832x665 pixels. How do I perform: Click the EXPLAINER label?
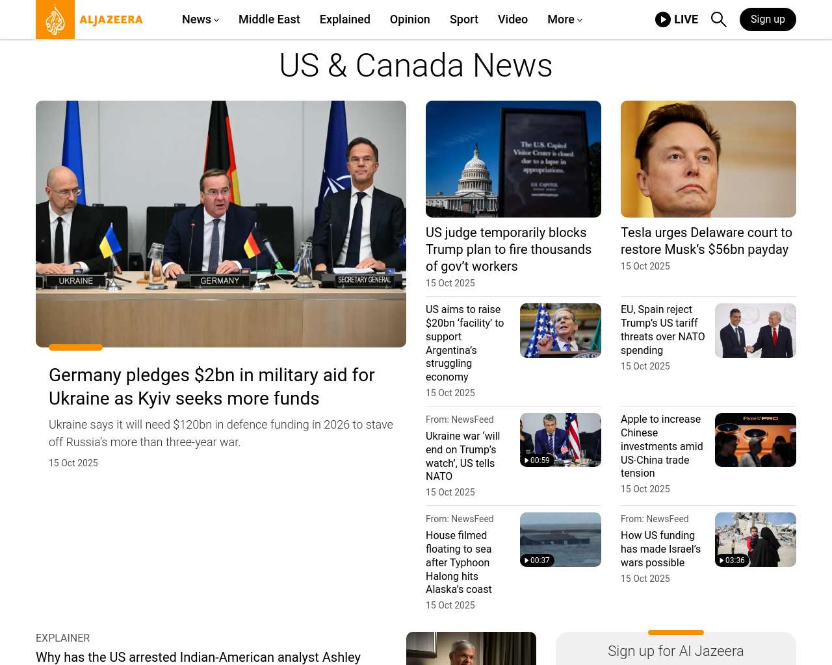pyautogui.click(x=63, y=638)
